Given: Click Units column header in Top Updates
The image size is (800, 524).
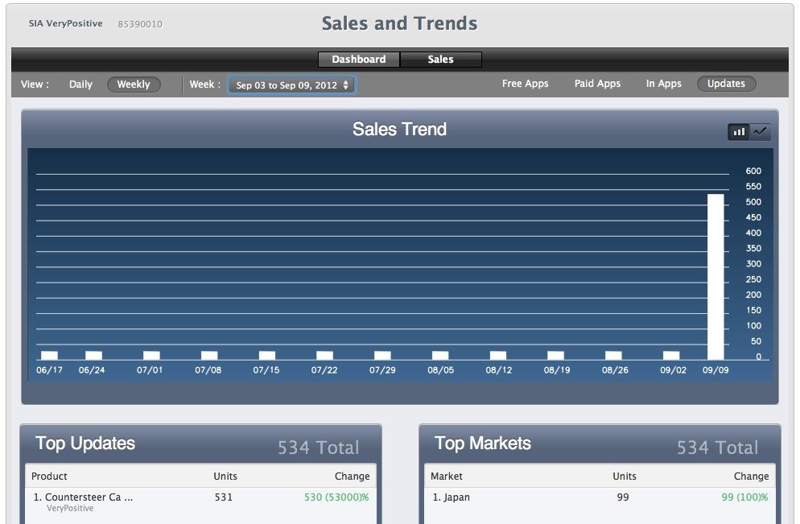Looking at the screenshot, I should click(x=225, y=476).
